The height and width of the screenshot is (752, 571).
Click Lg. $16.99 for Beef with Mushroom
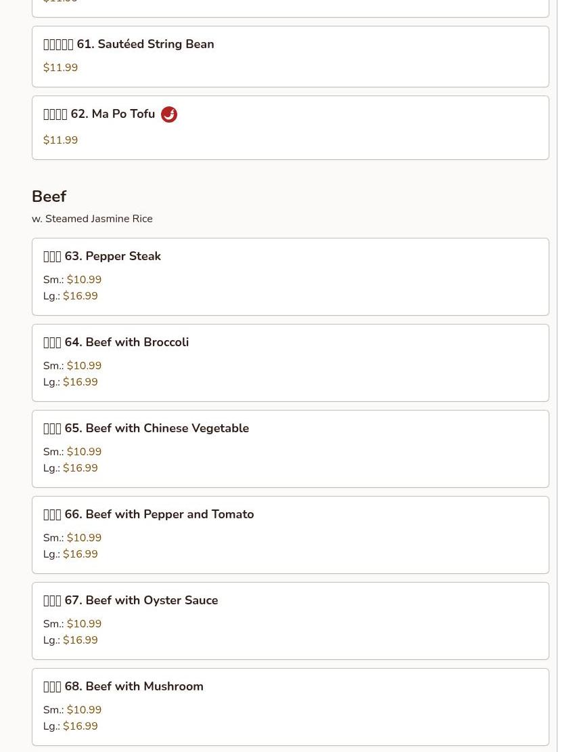(70, 726)
